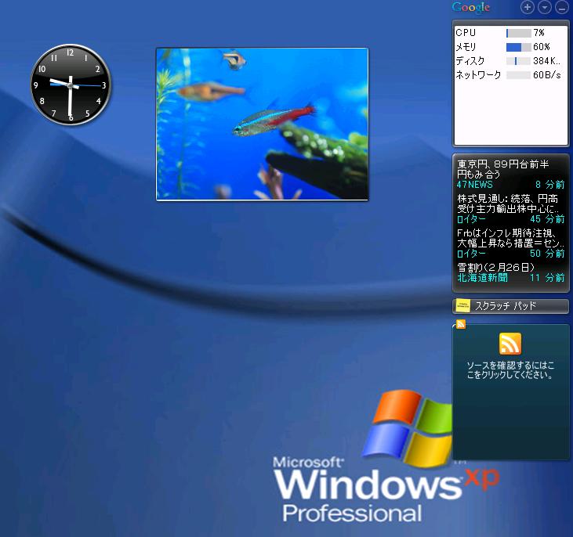The width and height of the screenshot is (573, 537).
Task: Select the ディスク activity bar
Action: coord(518,61)
